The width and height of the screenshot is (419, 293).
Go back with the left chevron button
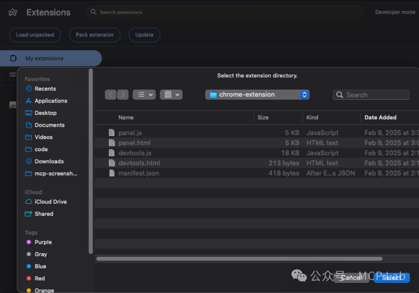point(111,95)
